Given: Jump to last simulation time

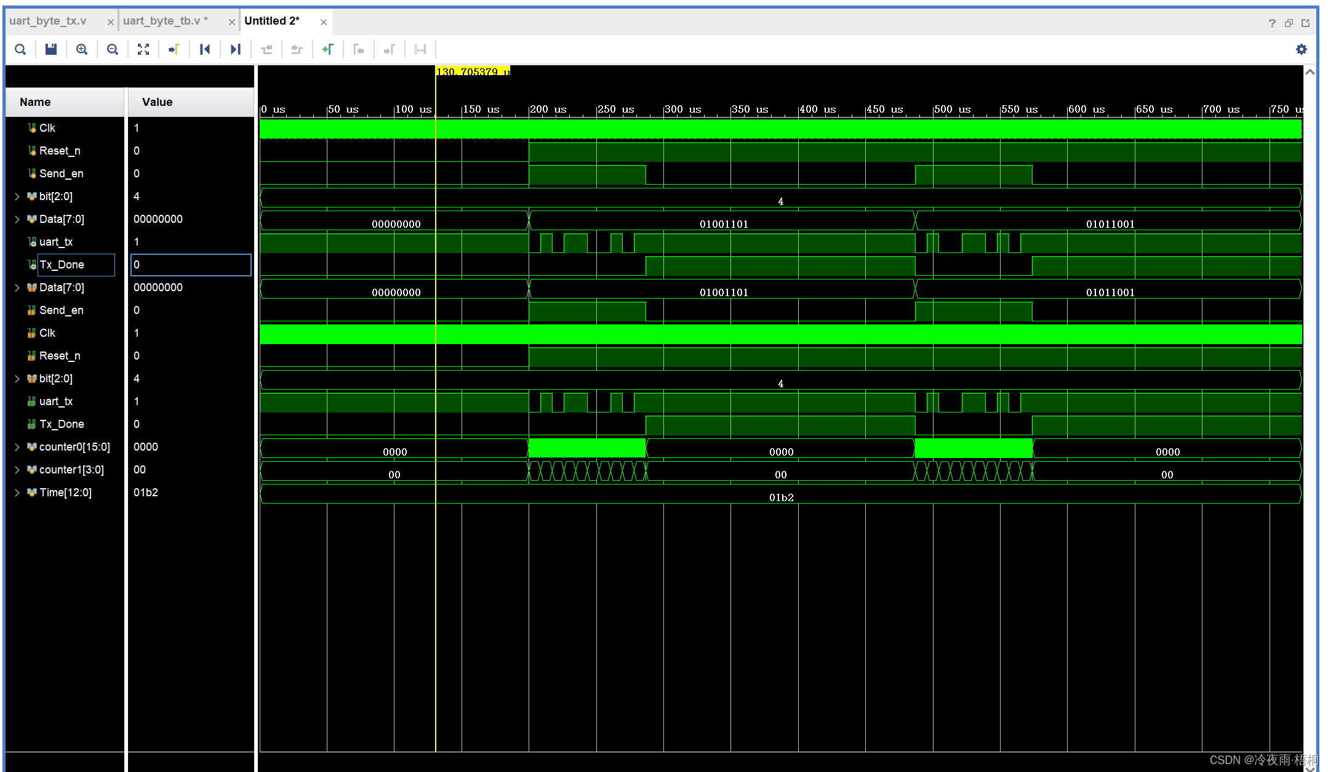Looking at the screenshot, I should pyautogui.click(x=236, y=49).
